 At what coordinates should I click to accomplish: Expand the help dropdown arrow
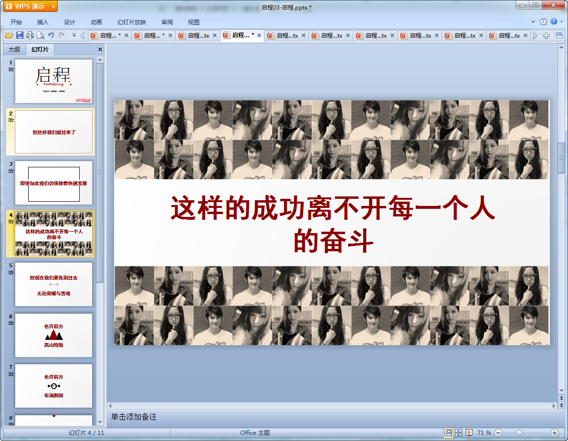coord(562,22)
